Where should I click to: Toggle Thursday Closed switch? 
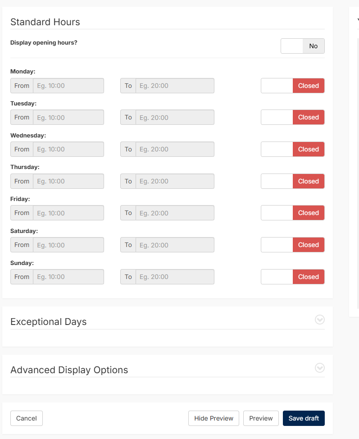coord(293,181)
